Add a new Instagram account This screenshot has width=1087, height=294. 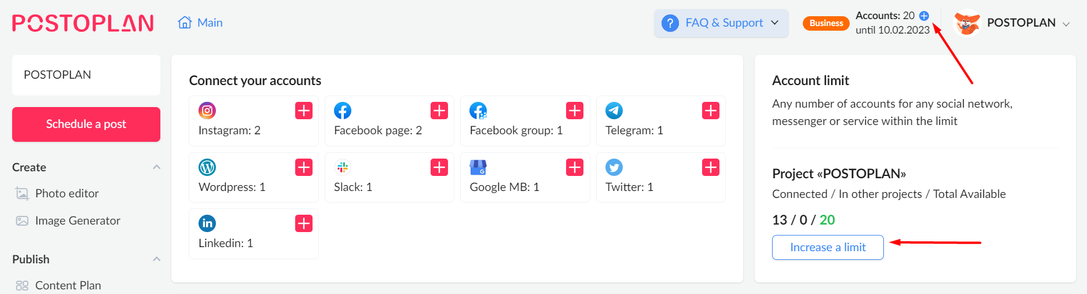(x=304, y=111)
